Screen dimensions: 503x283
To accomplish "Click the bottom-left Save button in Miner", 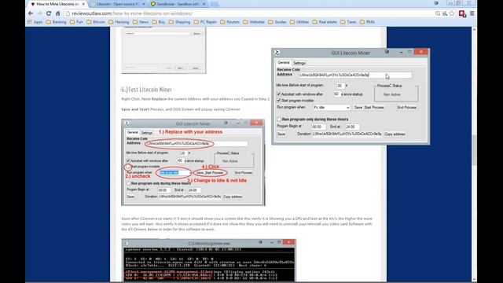I will click(281, 134).
